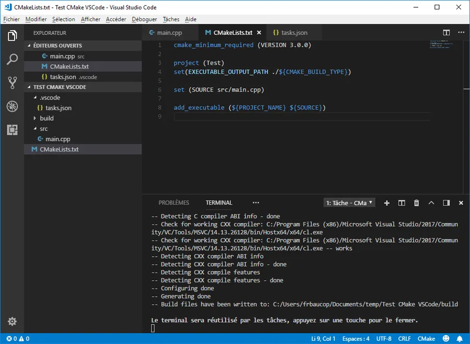The image size is (470, 344).
Task: Open tasks.json inside the .vscode folder
Action: coord(83,108)
